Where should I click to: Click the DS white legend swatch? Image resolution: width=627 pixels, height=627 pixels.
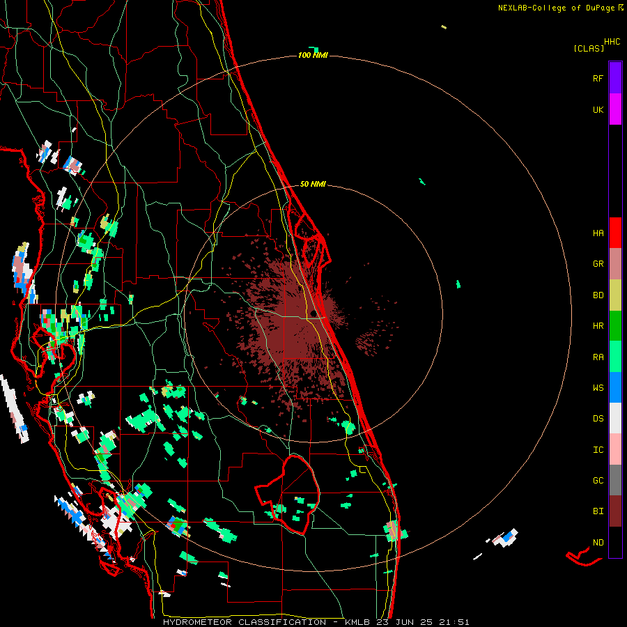(615, 418)
